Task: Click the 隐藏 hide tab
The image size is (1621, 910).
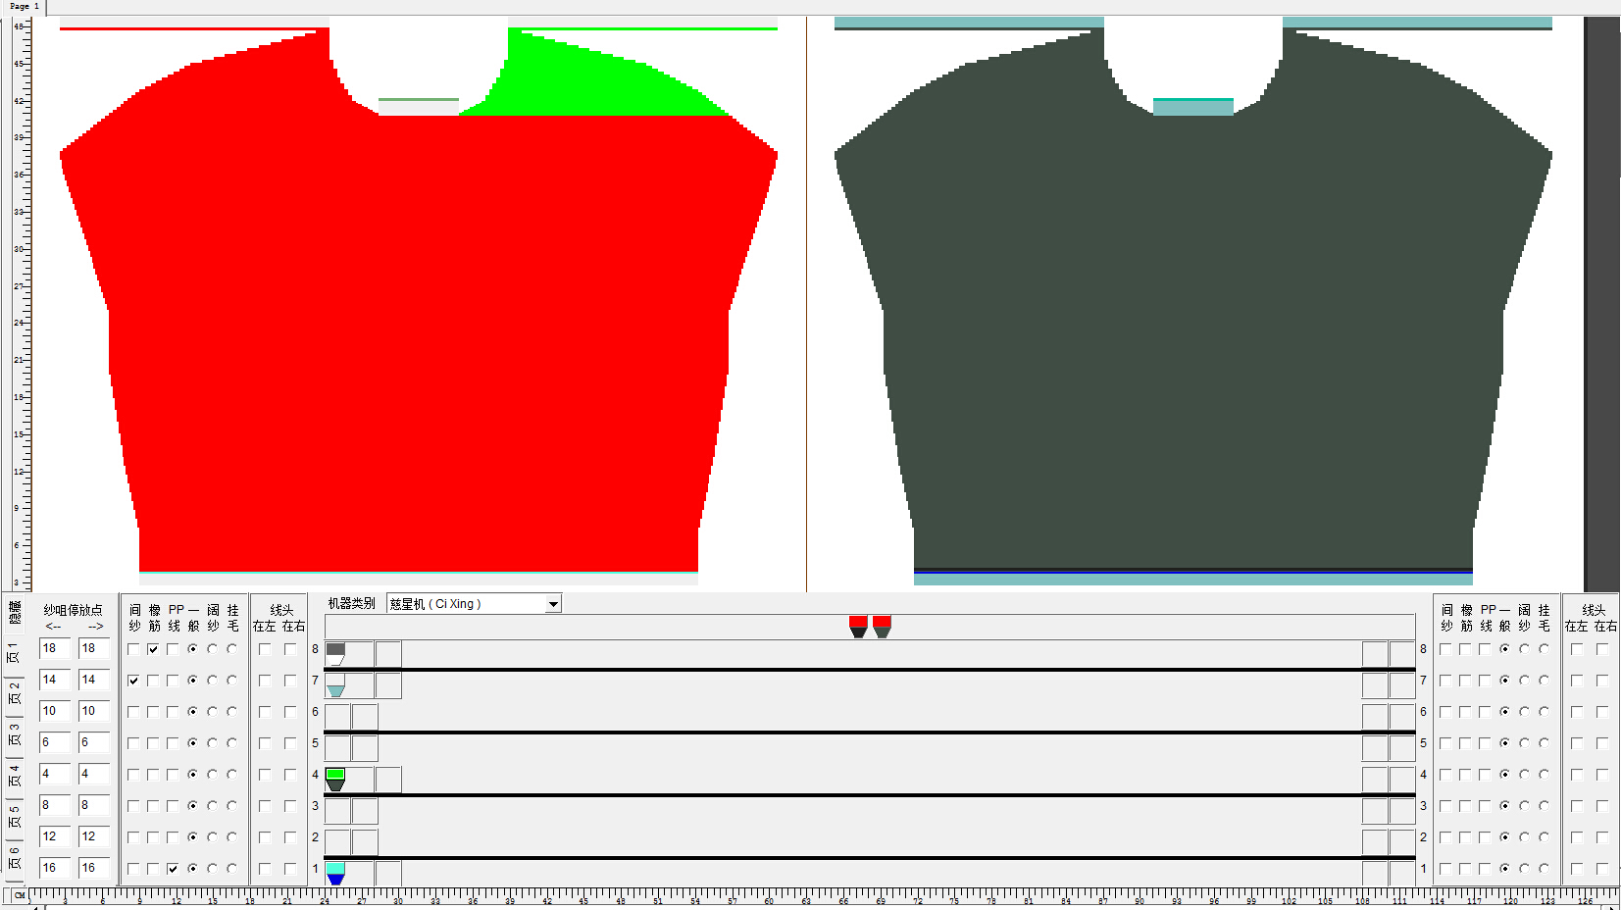Action: [14, 613]
